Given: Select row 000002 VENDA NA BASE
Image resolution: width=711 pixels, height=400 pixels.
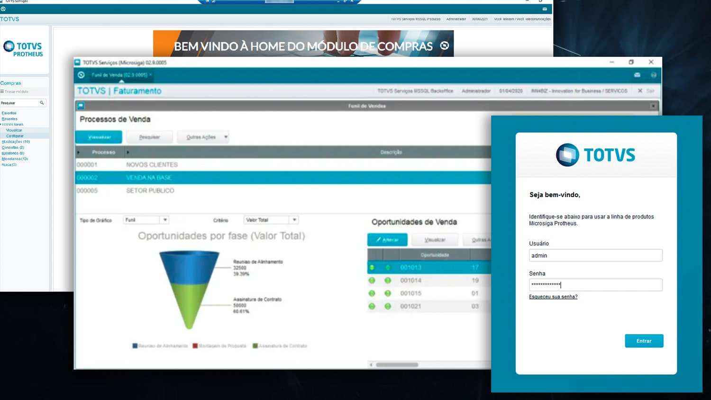Looking at the screenshot, I should pos(283,178).
